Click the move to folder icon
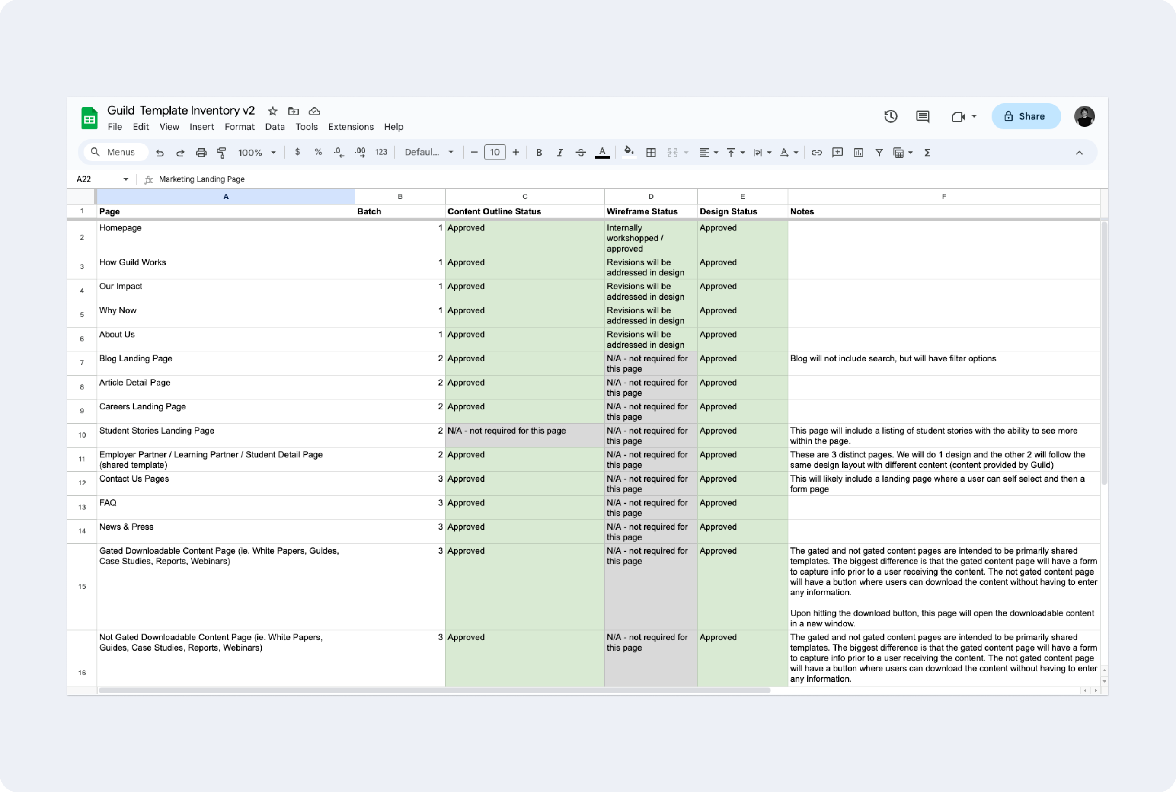 294,111
